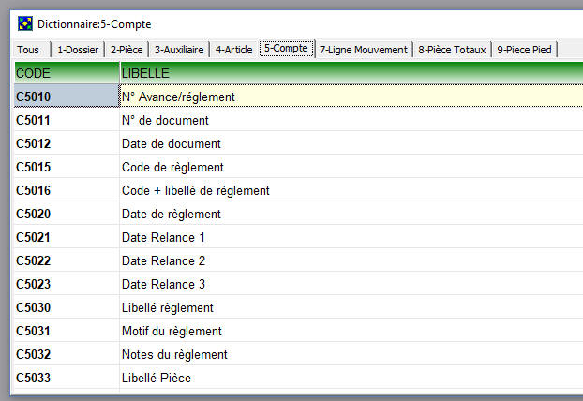Show the 8-Pièce Totaux tab
583x401 pixels.
pos(452,50)
